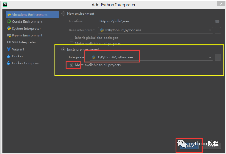Select the Existing environment radio button
226x154 pixels.
63,49
